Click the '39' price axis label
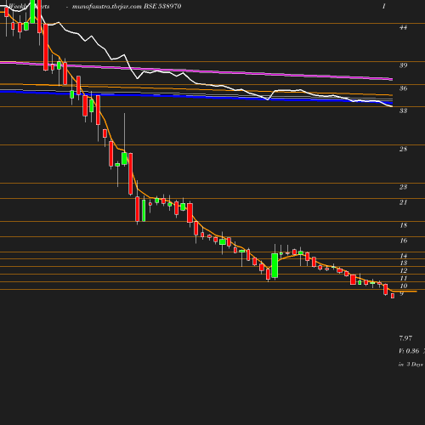 403,65
